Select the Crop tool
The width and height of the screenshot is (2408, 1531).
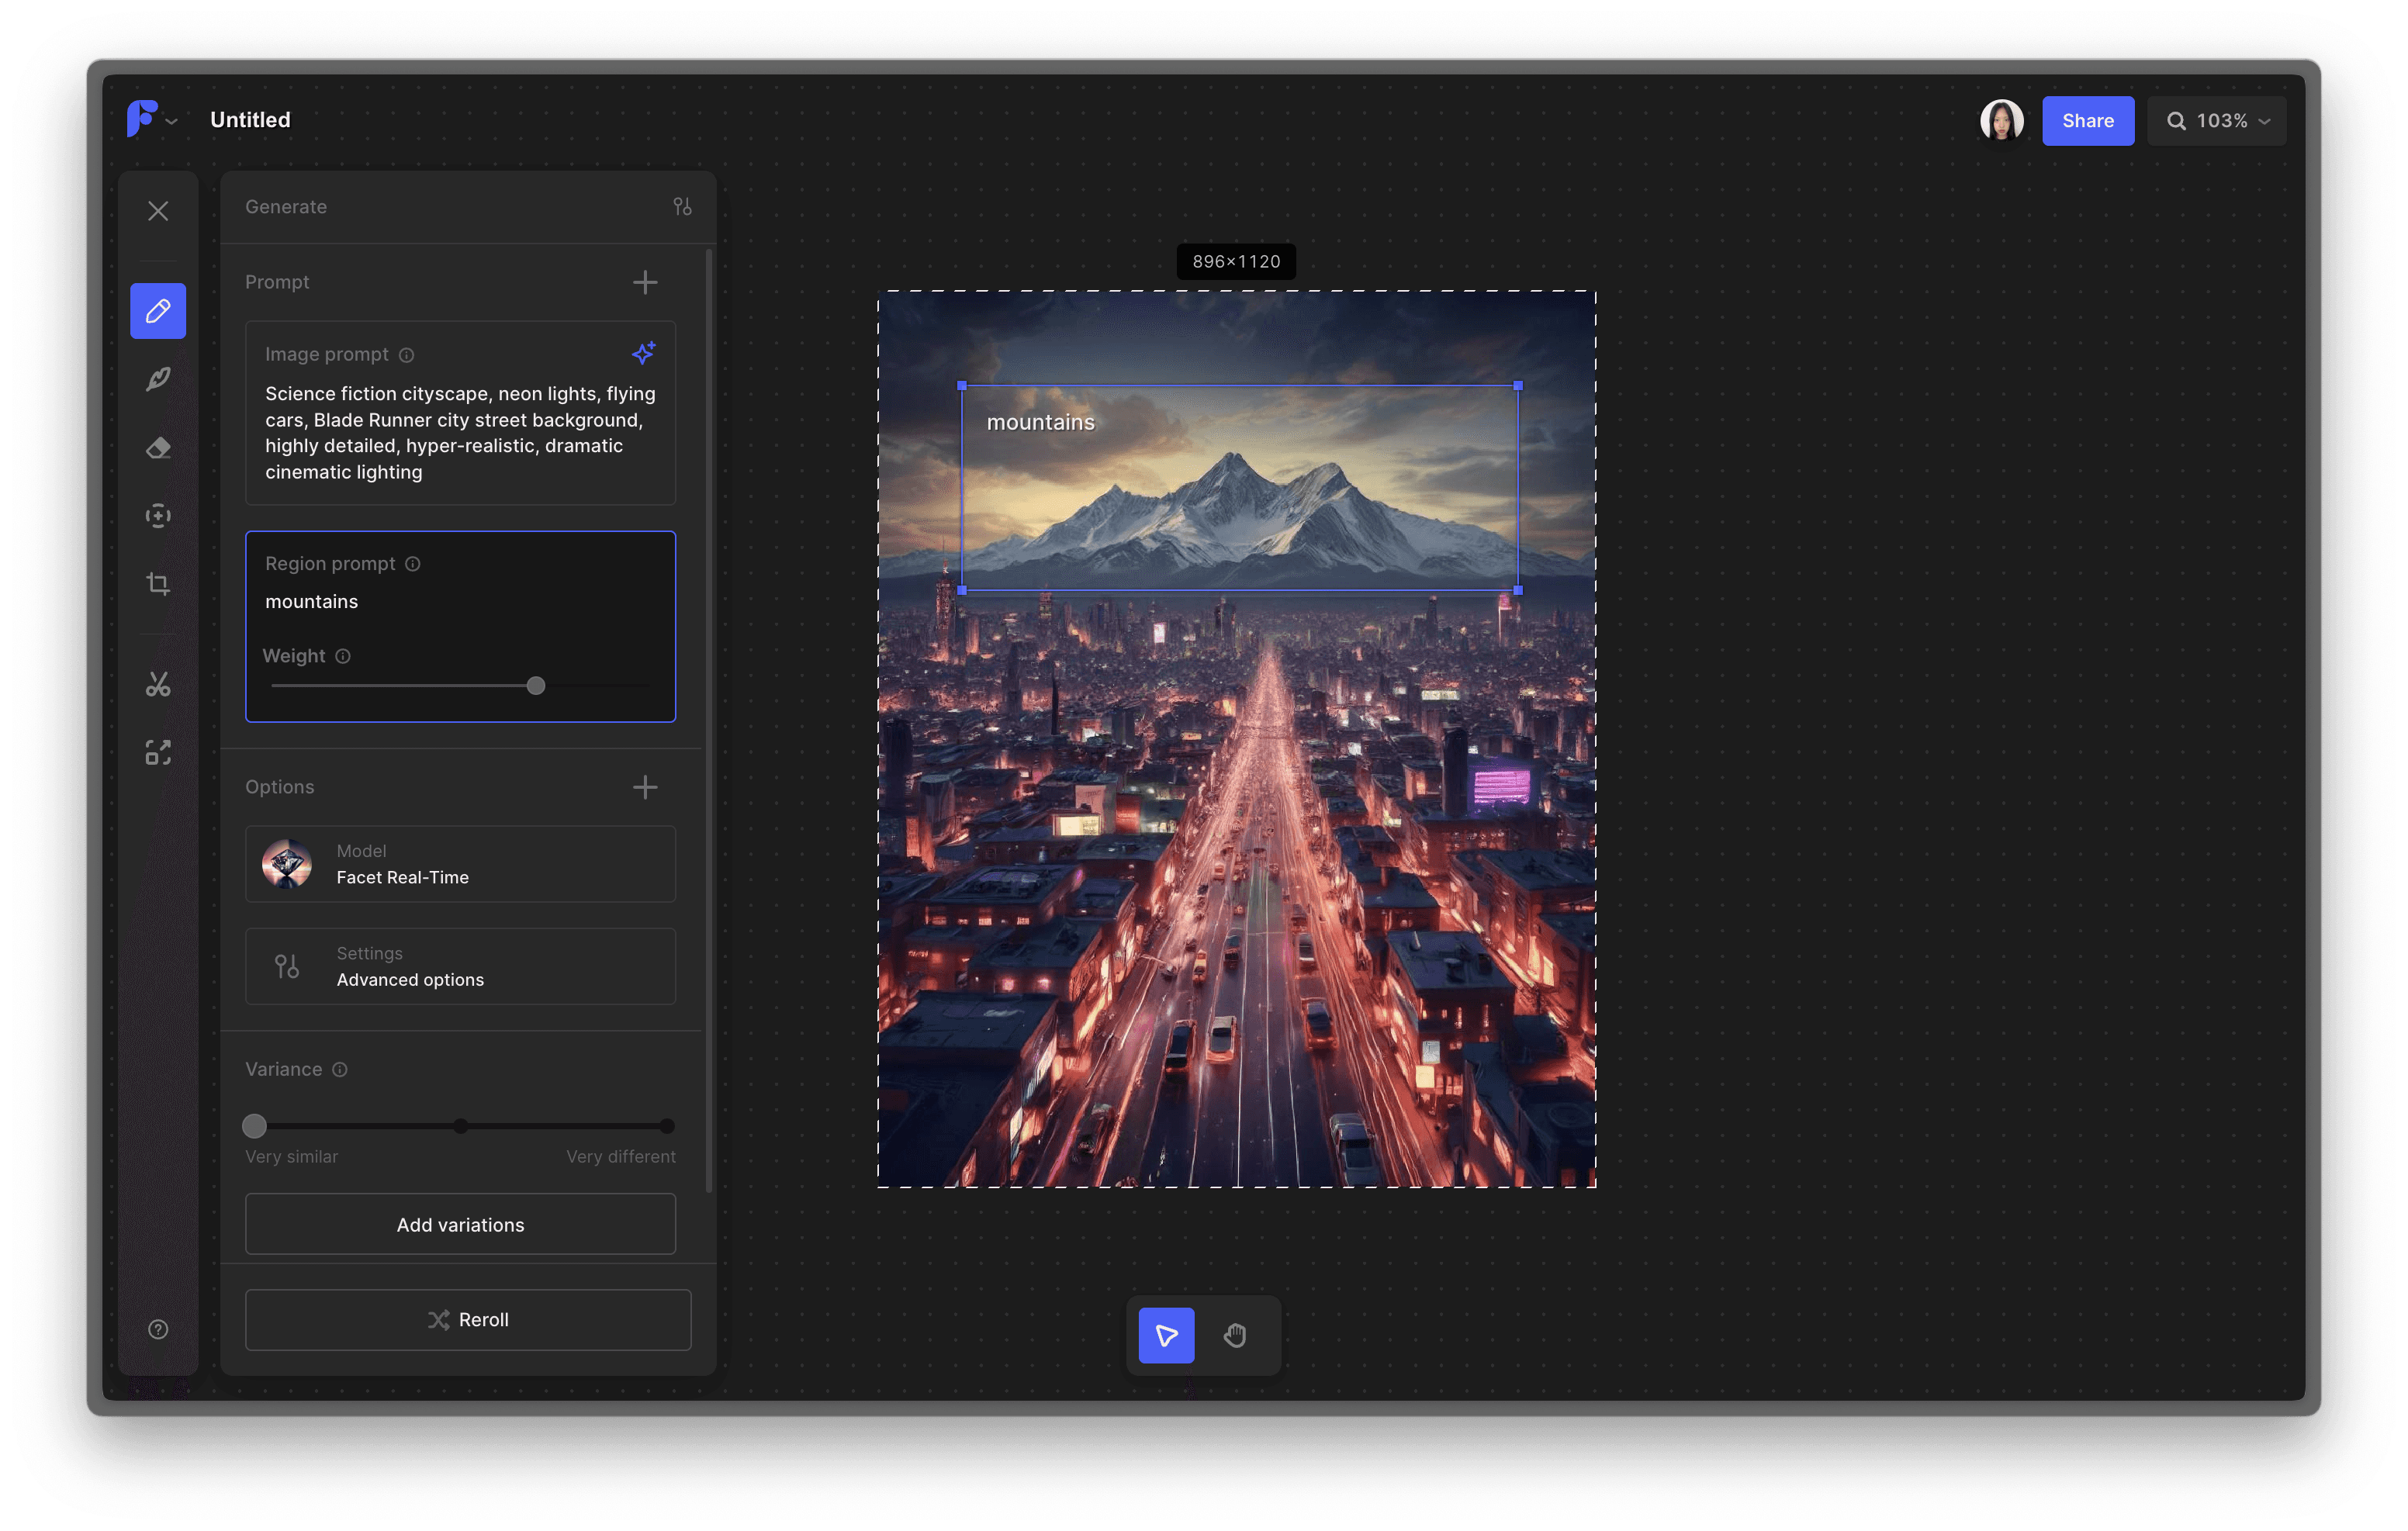pyautogui.click(x=158, y=584)
